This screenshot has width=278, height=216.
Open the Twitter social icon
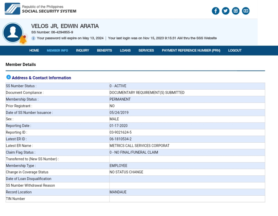tap(226, 11)
